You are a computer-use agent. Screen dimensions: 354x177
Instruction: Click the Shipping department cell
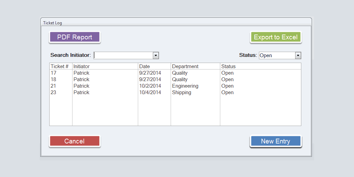pos(182,92)
